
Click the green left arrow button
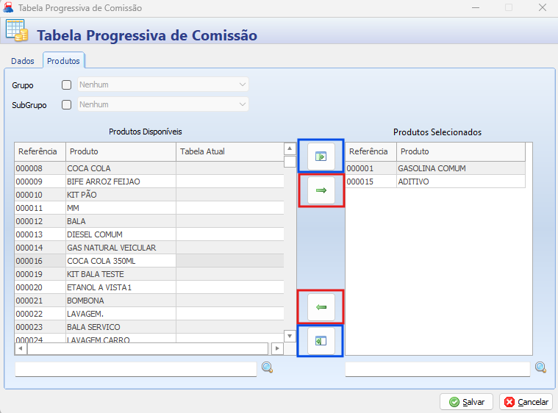click(x=321, y=307)
